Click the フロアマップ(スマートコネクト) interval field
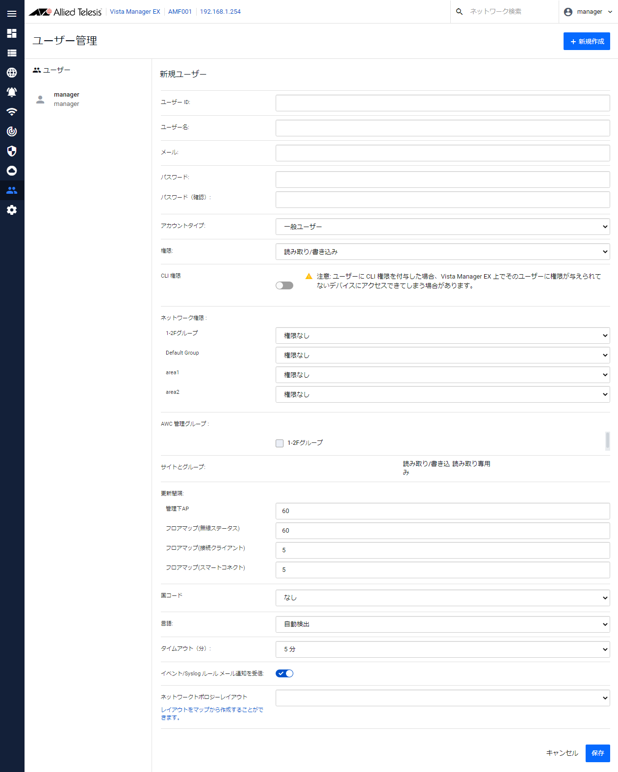Screen dimensions: 618x772 (x=443, y=569)
